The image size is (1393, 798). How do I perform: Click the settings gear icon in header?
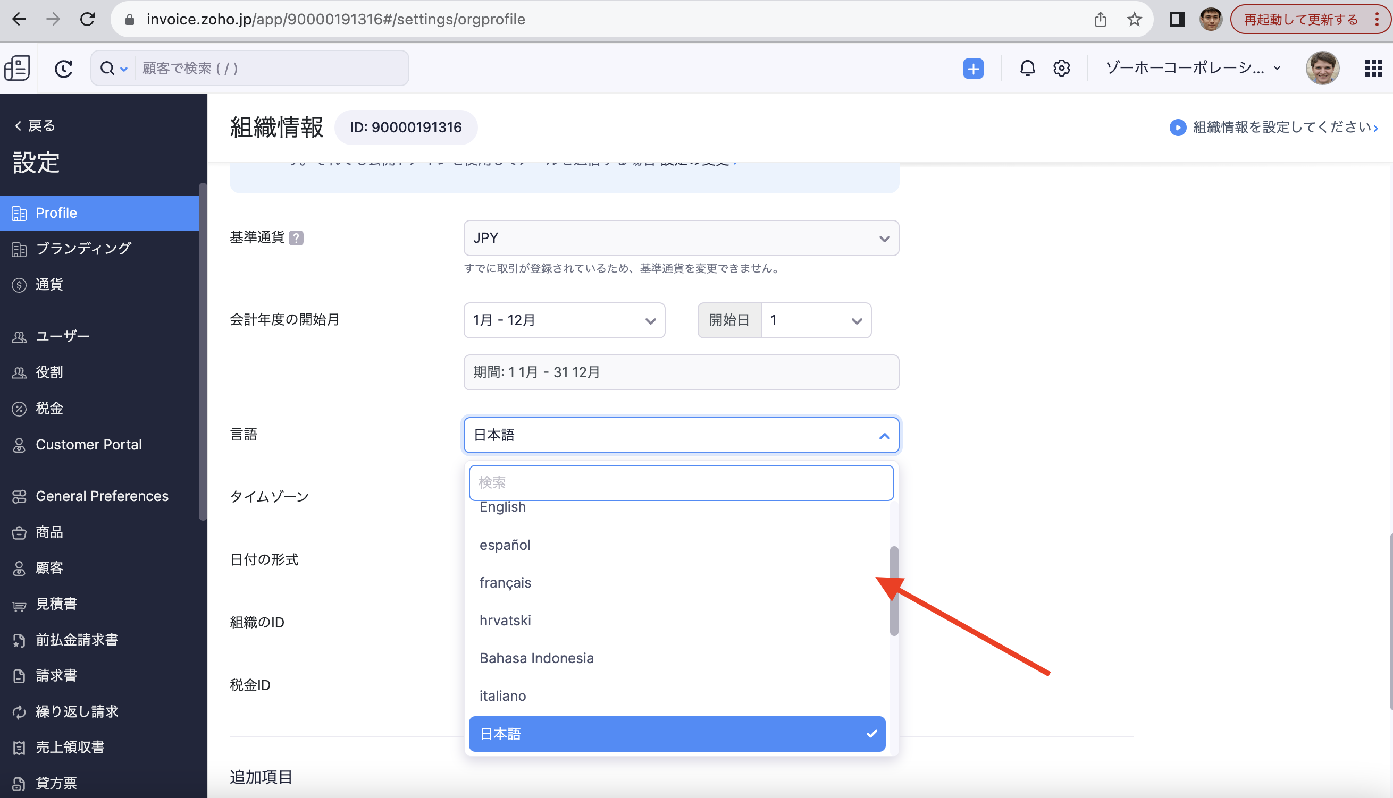pyautogui.click(x=1061, y=69)
